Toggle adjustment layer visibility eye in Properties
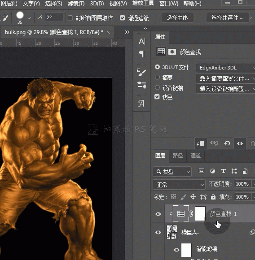 point(240,143)
